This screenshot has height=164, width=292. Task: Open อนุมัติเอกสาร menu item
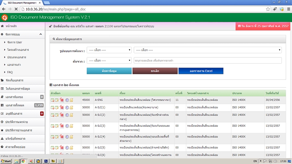click(22, 114)
